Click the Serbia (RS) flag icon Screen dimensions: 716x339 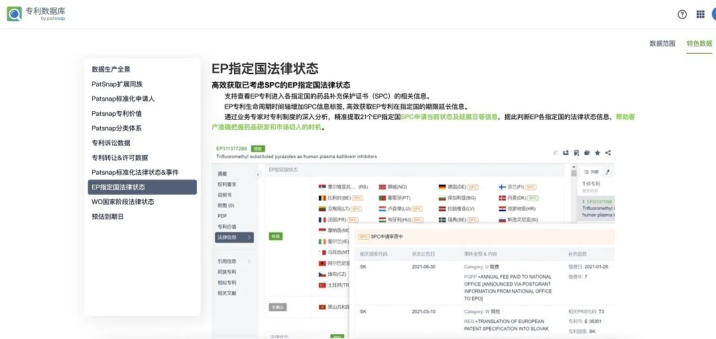322,187
